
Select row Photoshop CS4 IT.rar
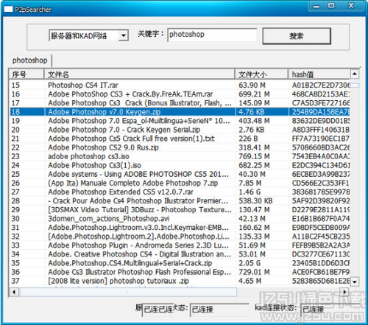(x=180, y=85)
